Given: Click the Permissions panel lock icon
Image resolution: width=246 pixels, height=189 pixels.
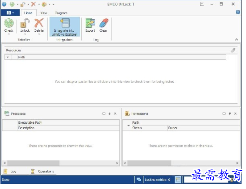Looking at the screenshot, I should click(x=127, y=113).
